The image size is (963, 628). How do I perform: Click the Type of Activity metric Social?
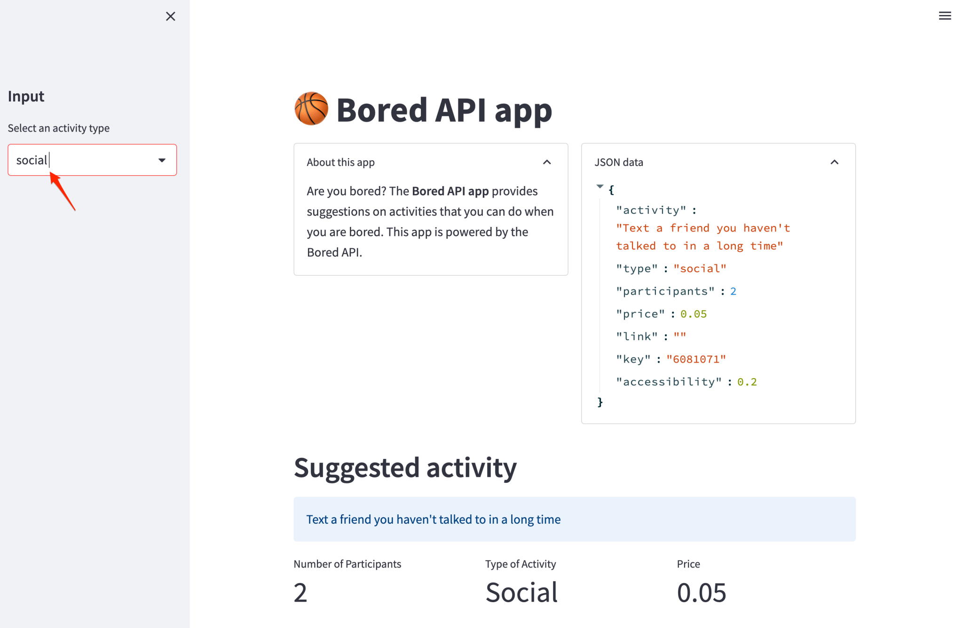[x=521, y=592]
